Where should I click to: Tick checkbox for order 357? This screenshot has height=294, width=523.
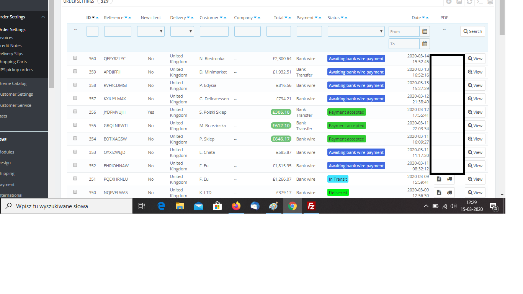[75, 98]
